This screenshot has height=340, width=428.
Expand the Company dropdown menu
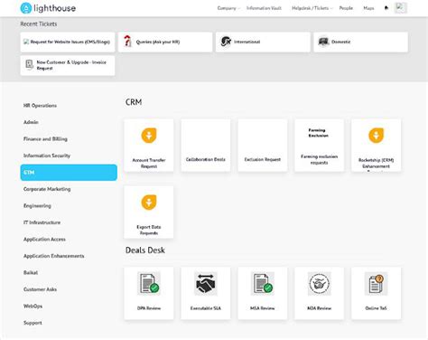tap(228, 8)
